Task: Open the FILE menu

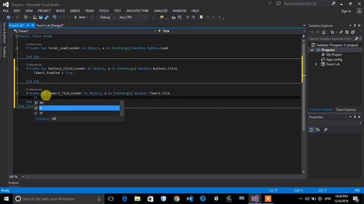Action: pos(6,11)
